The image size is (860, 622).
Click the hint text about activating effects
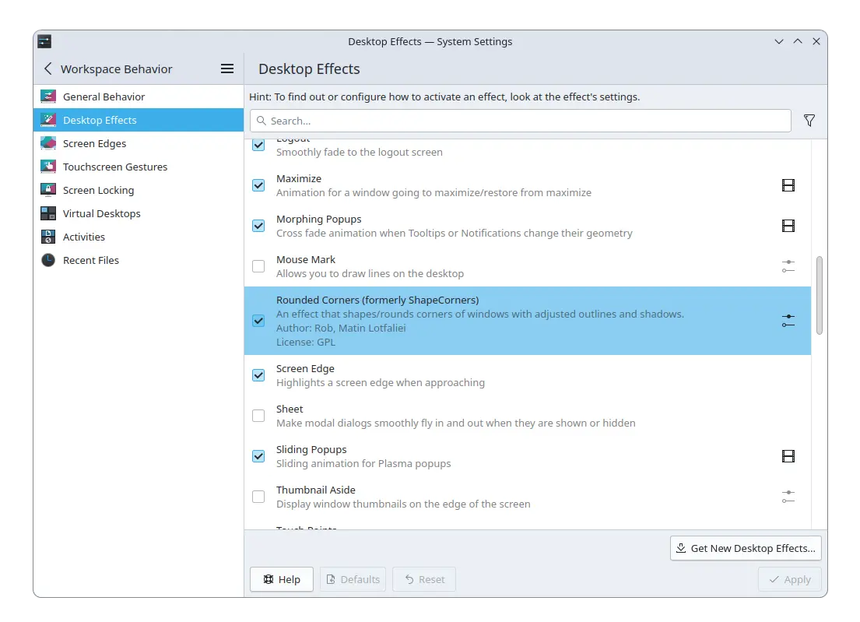coord(444,97)
